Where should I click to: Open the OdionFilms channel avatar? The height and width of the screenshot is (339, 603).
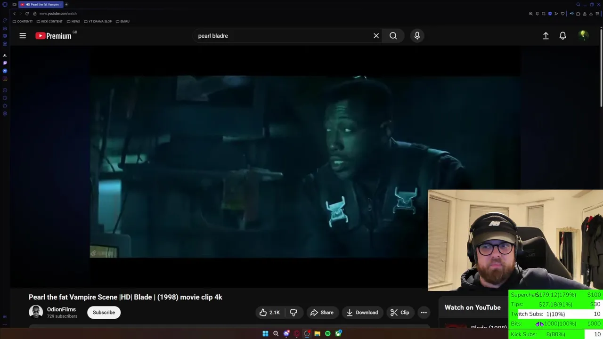coord(36,312)
